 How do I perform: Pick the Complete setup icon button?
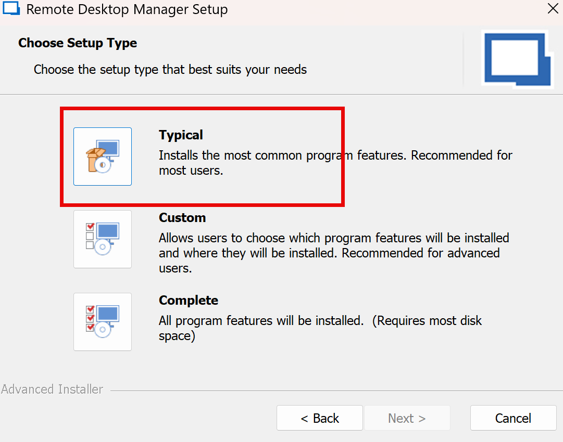point(103,321)
